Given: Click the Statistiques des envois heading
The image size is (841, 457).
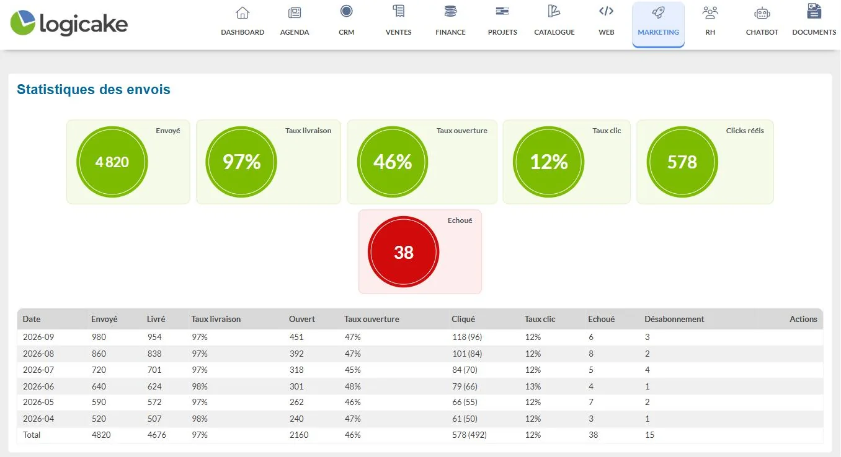Looking at the screenshot, I should coord(94,90).
